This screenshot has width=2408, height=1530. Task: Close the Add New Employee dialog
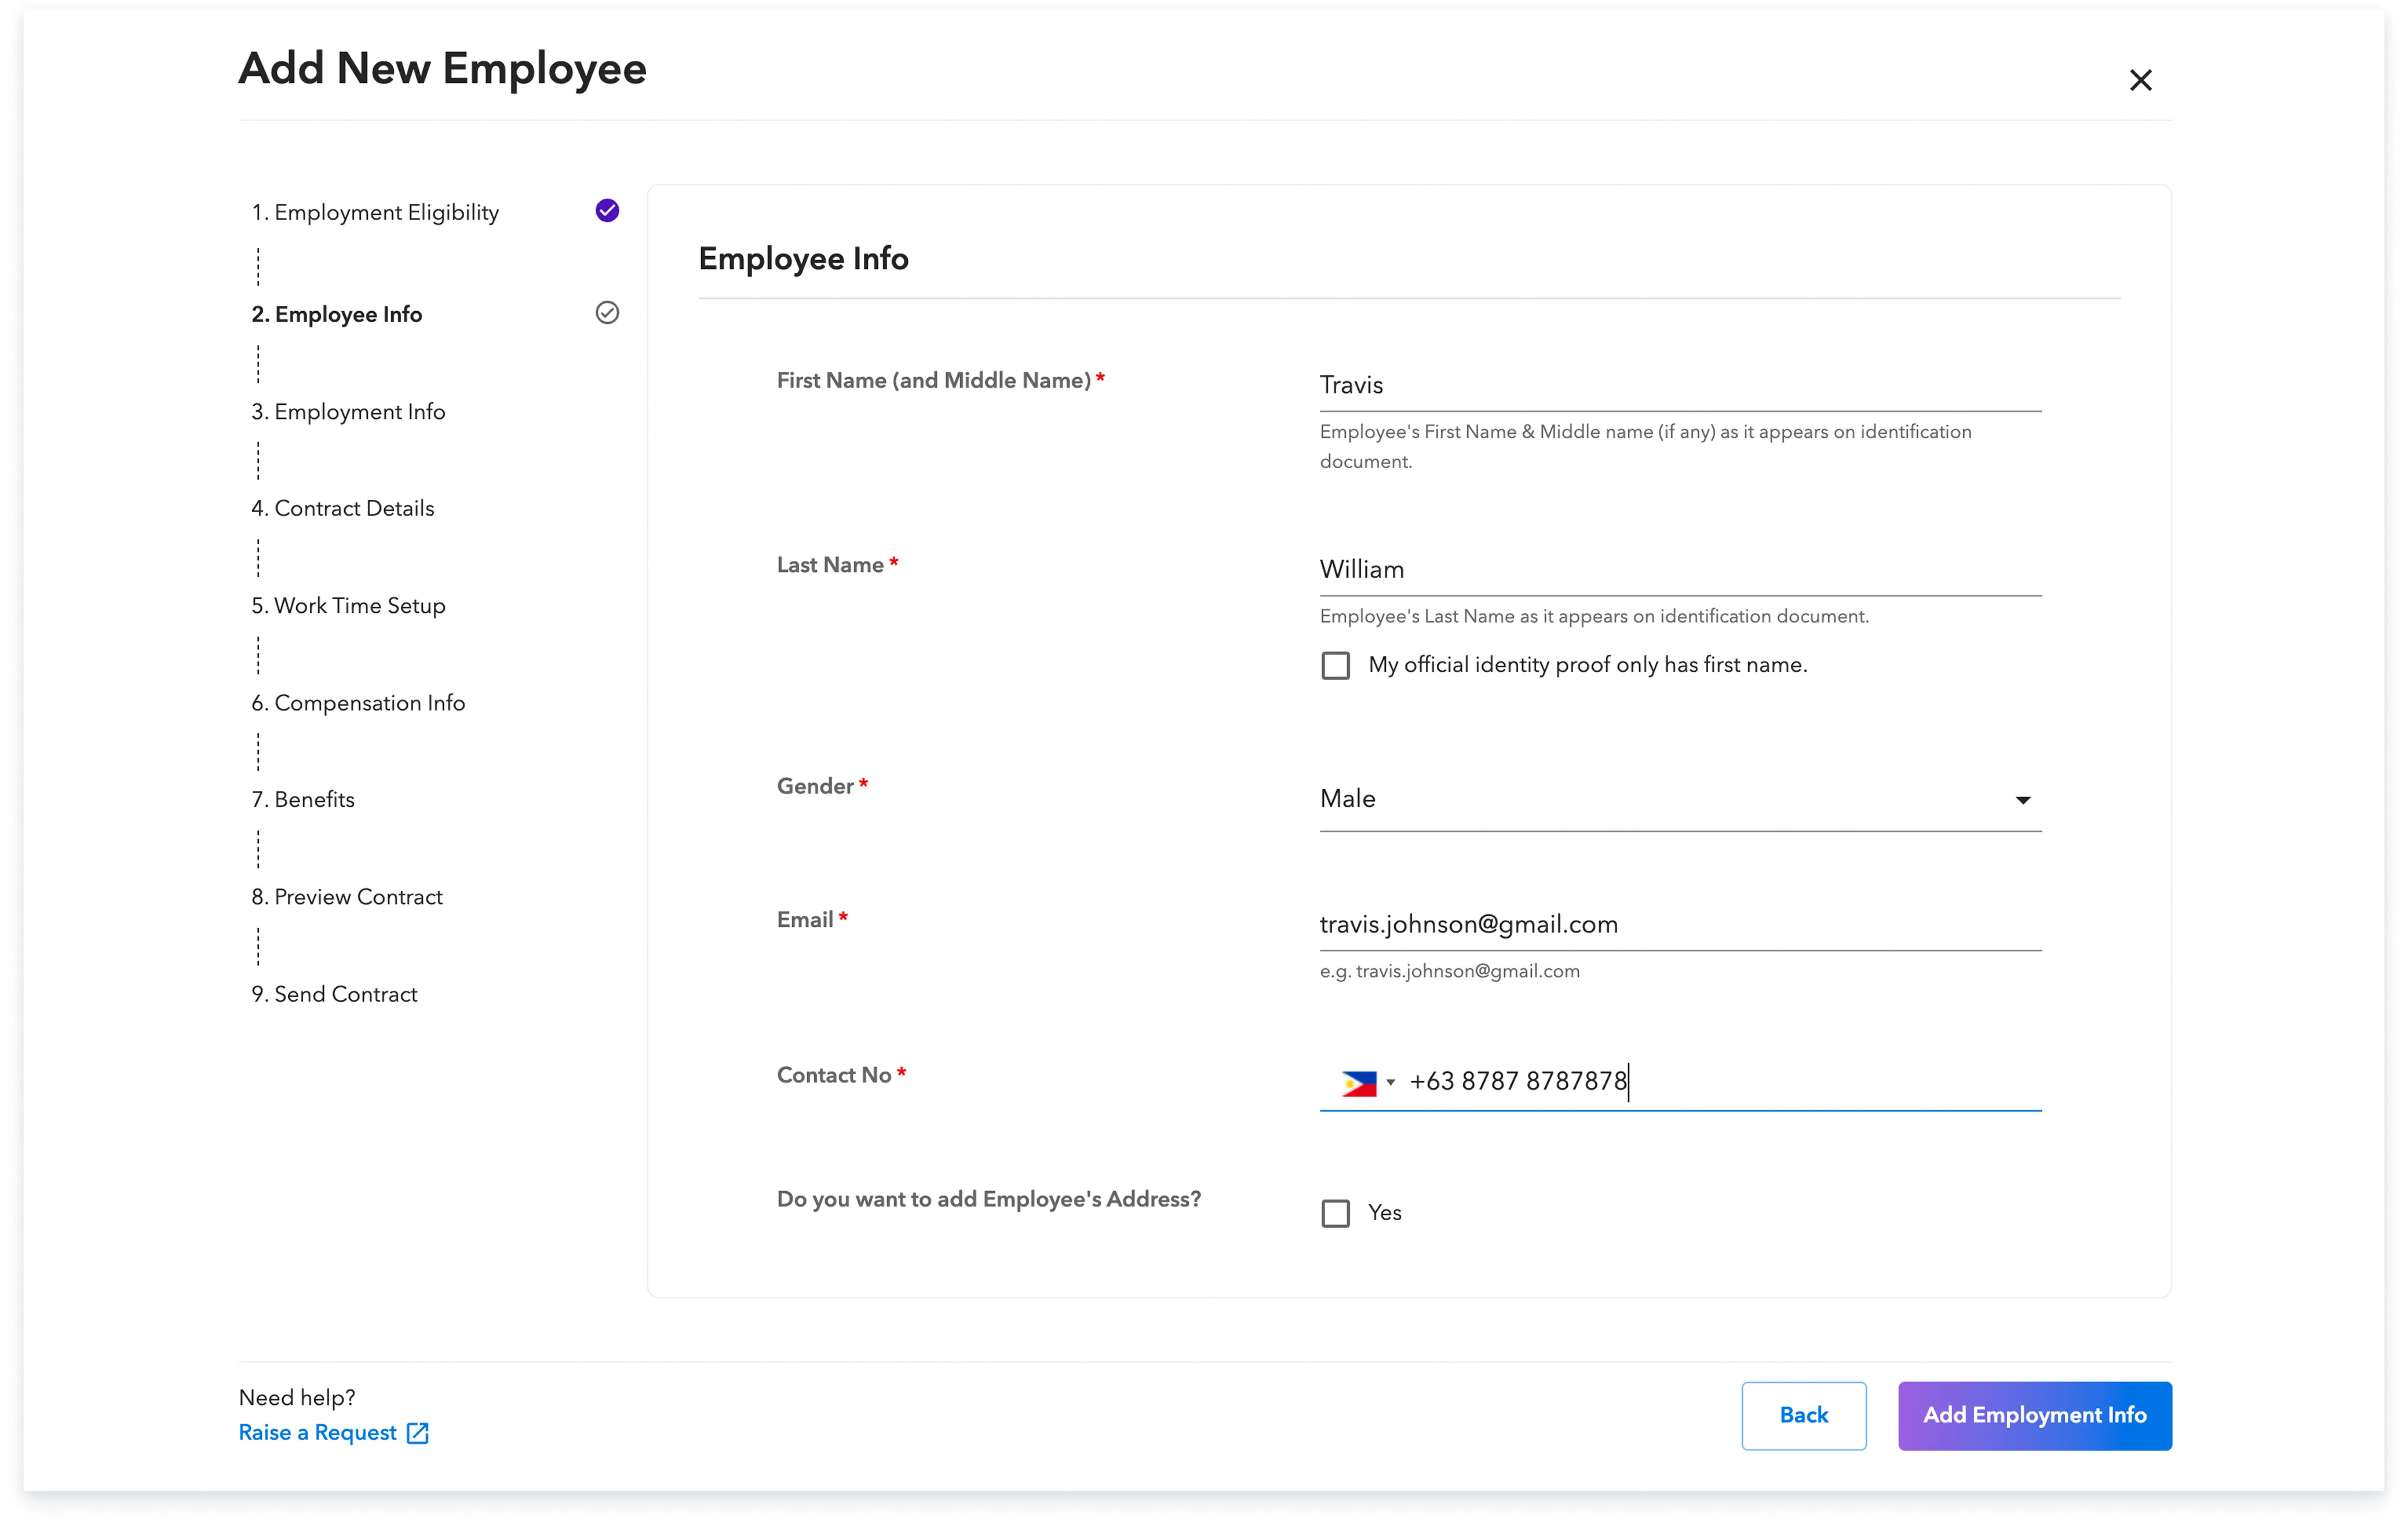pos(2141,80)
